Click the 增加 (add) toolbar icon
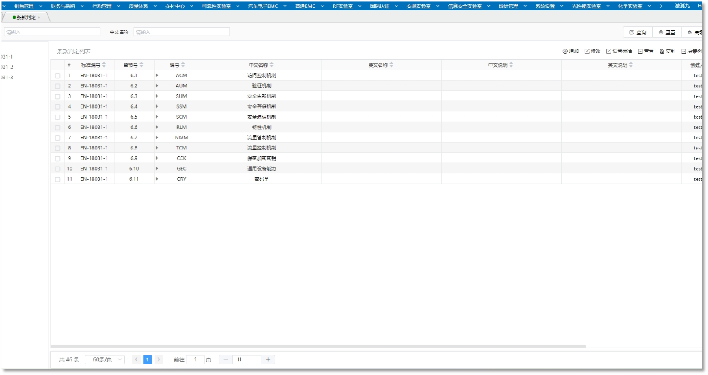 (565, 51)
